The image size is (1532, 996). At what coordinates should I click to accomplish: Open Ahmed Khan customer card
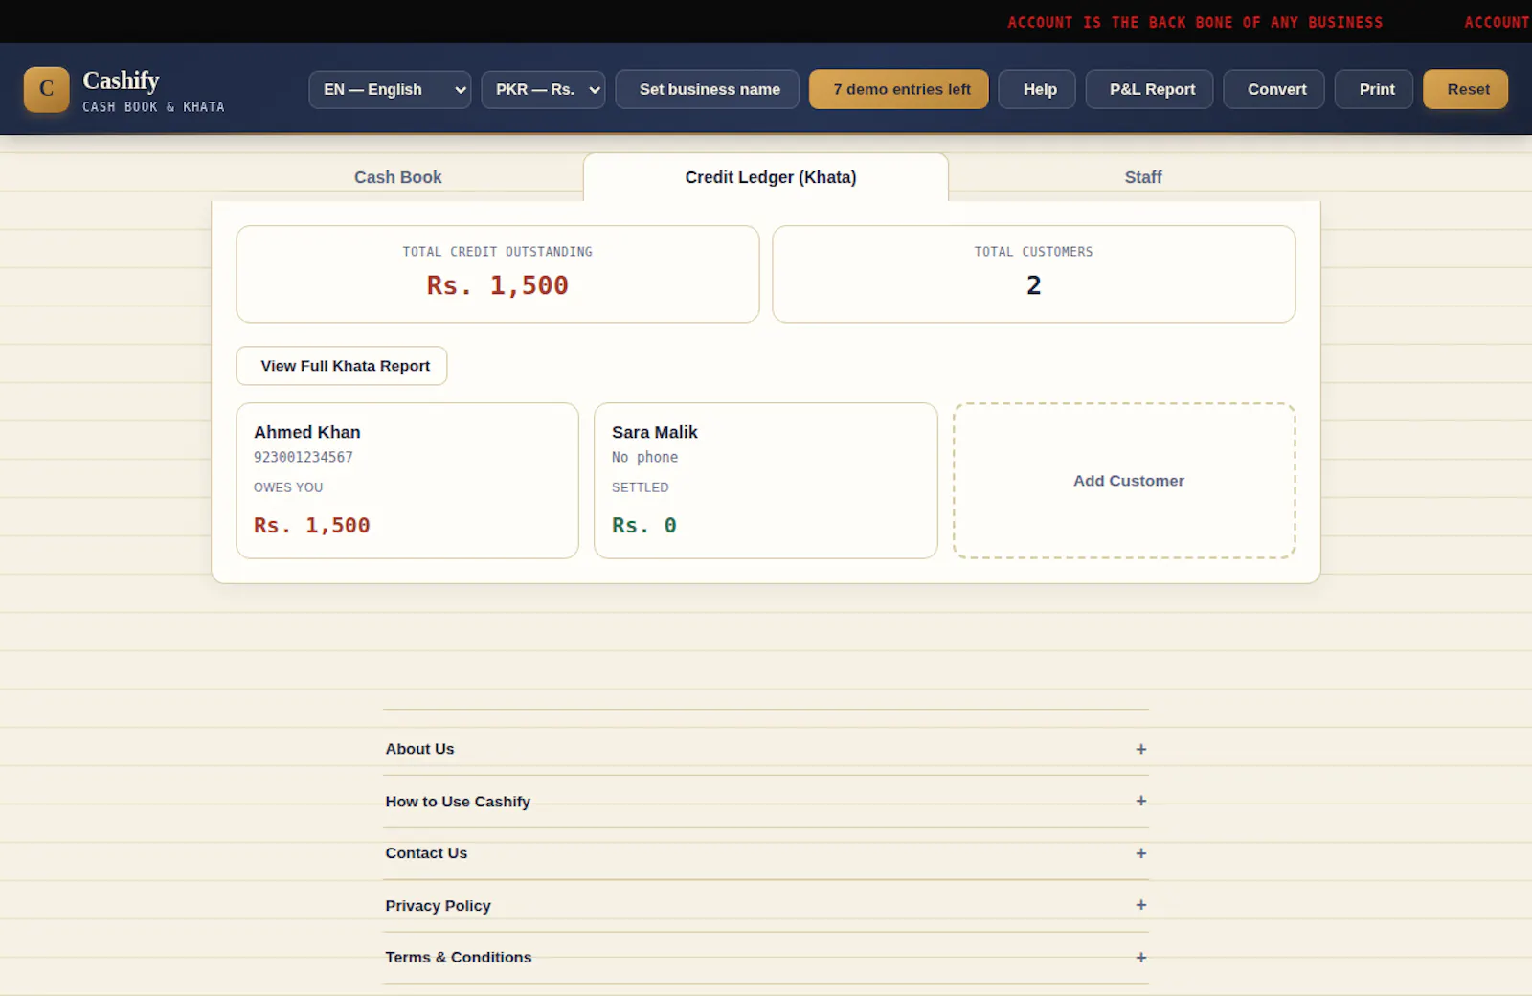pos(407,481)
